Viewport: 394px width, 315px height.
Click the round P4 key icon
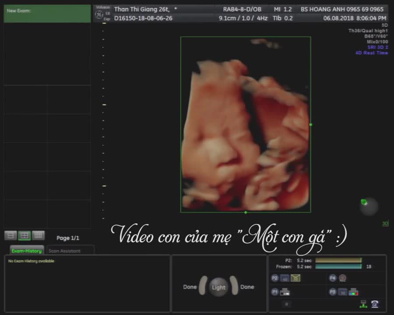pyautogui.click(x=332, y=278)
